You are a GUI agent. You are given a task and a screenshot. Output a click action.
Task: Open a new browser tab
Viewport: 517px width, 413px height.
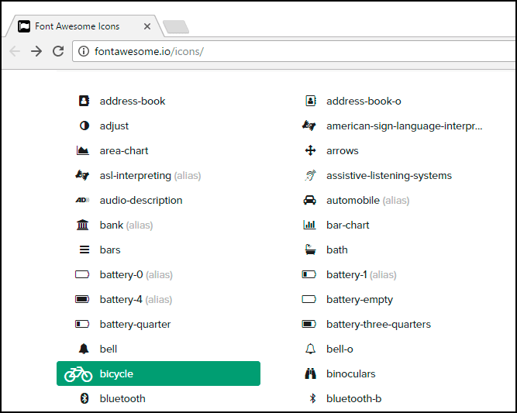click(176, 26)
